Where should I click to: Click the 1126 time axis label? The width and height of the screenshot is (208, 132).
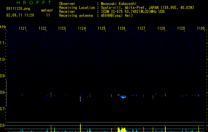pyautogui.click(x=121, y=28)
